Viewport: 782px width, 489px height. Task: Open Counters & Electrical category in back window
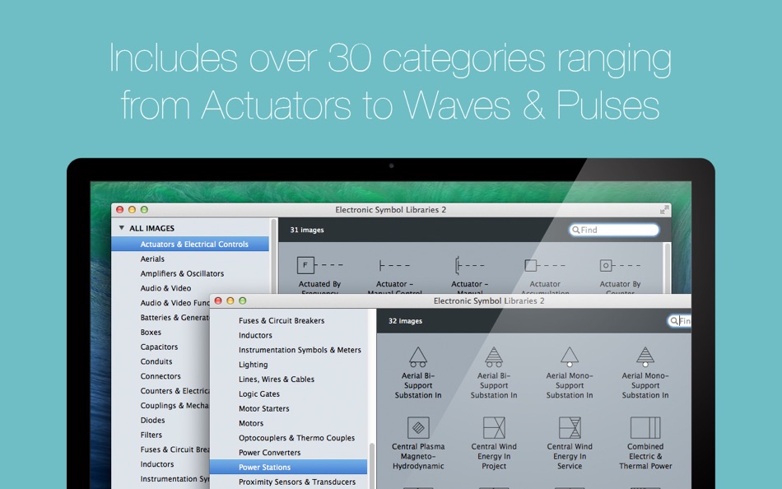[174, 391]
